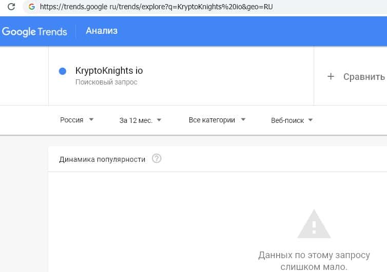Click the Google site icon in address bar
387x272 pixels.
tap(32, 7)
